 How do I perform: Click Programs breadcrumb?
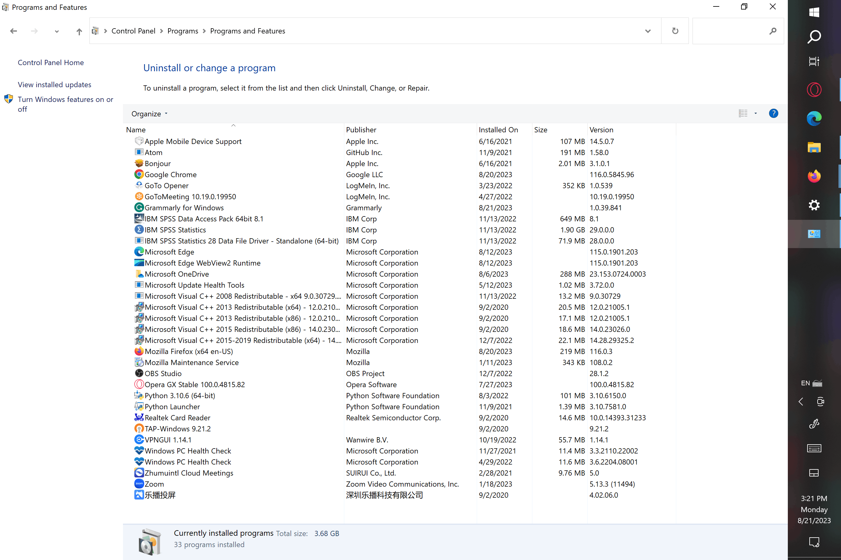183,31
